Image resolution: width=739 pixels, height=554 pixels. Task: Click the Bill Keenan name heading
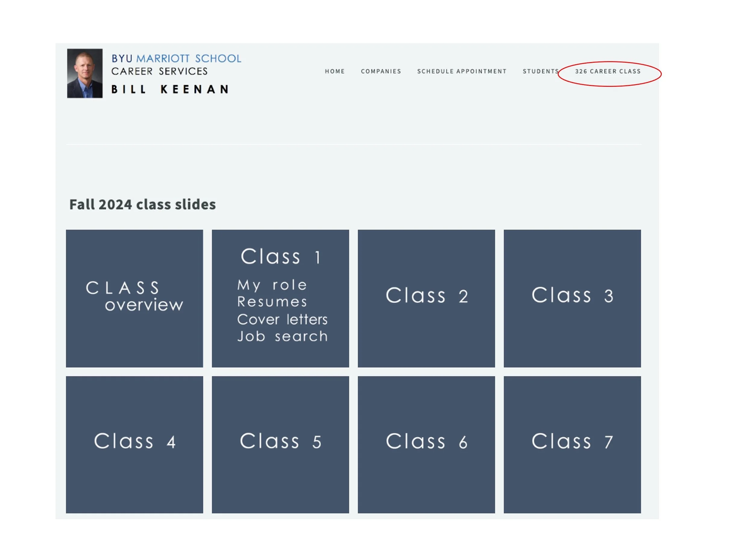[170, 89]
